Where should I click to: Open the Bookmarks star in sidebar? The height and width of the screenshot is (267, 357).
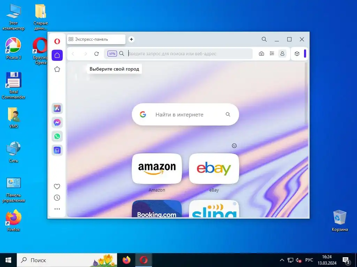pos(57,69)
